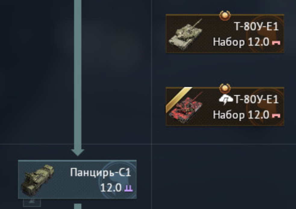Viewport: 296px width, 209px height.
Task: Click the red camouflage T-80У-Е1 tank image
Action: pos(186,107)
